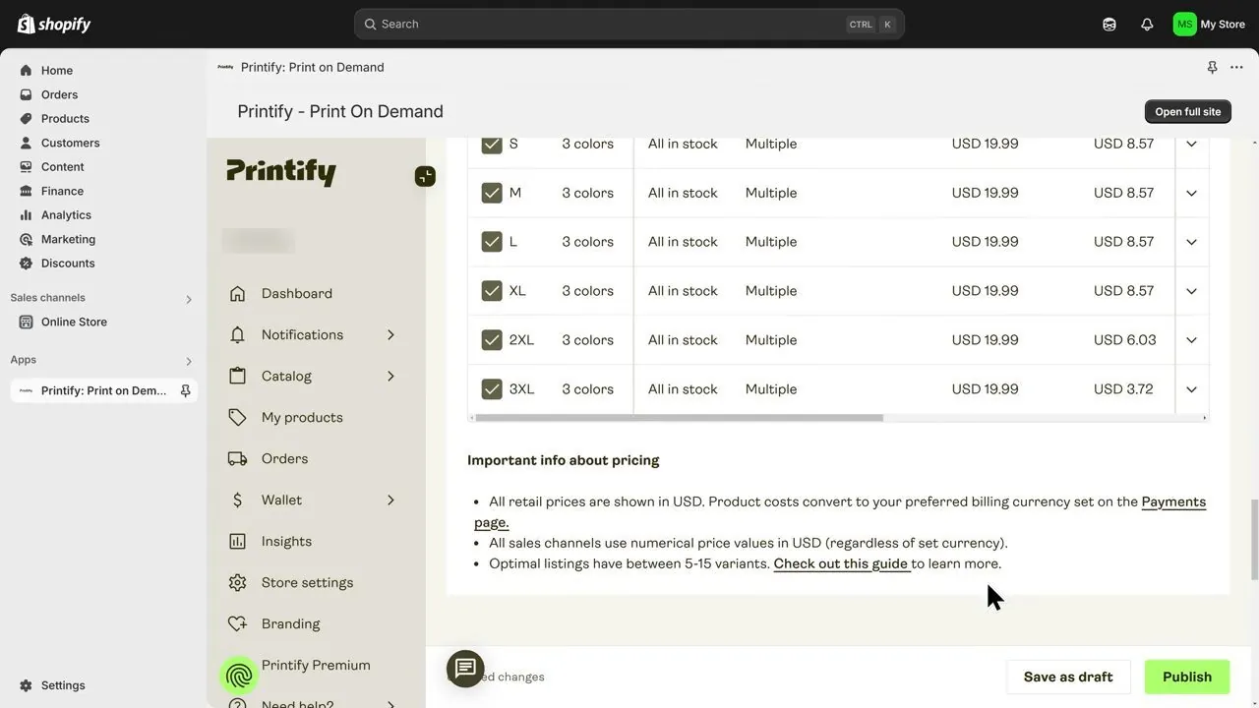Click Save as draft button
The width and height of the screenshot is (1259, 708).
[x=1068, y=677]
